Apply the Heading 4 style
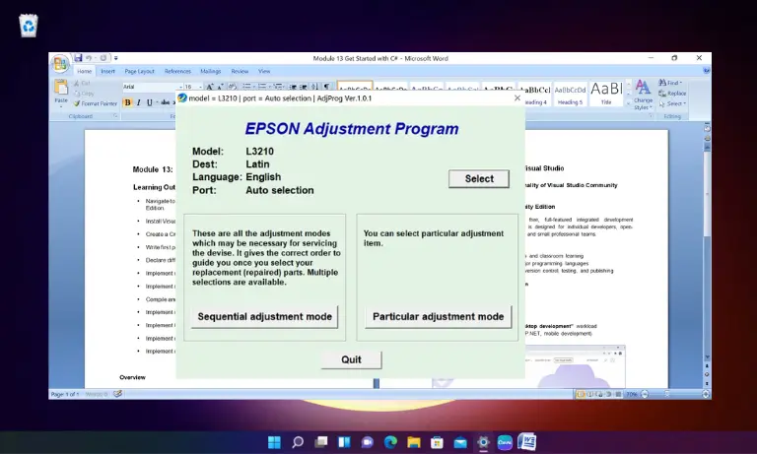 [x=535, y=95]
